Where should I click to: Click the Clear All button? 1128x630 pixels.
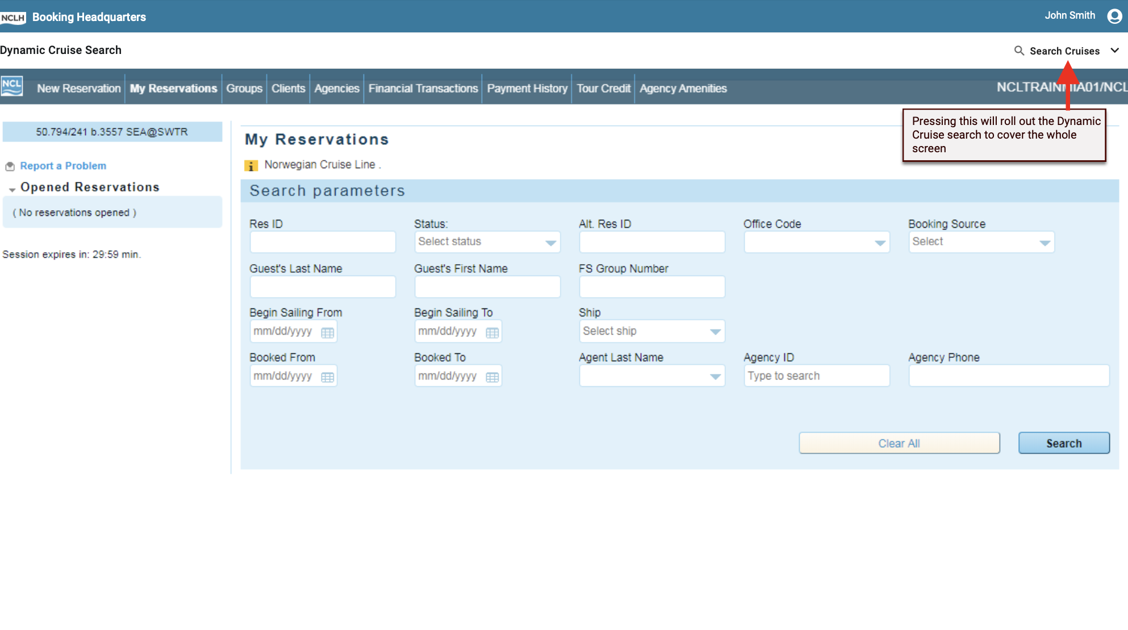[x=899, y=443]
